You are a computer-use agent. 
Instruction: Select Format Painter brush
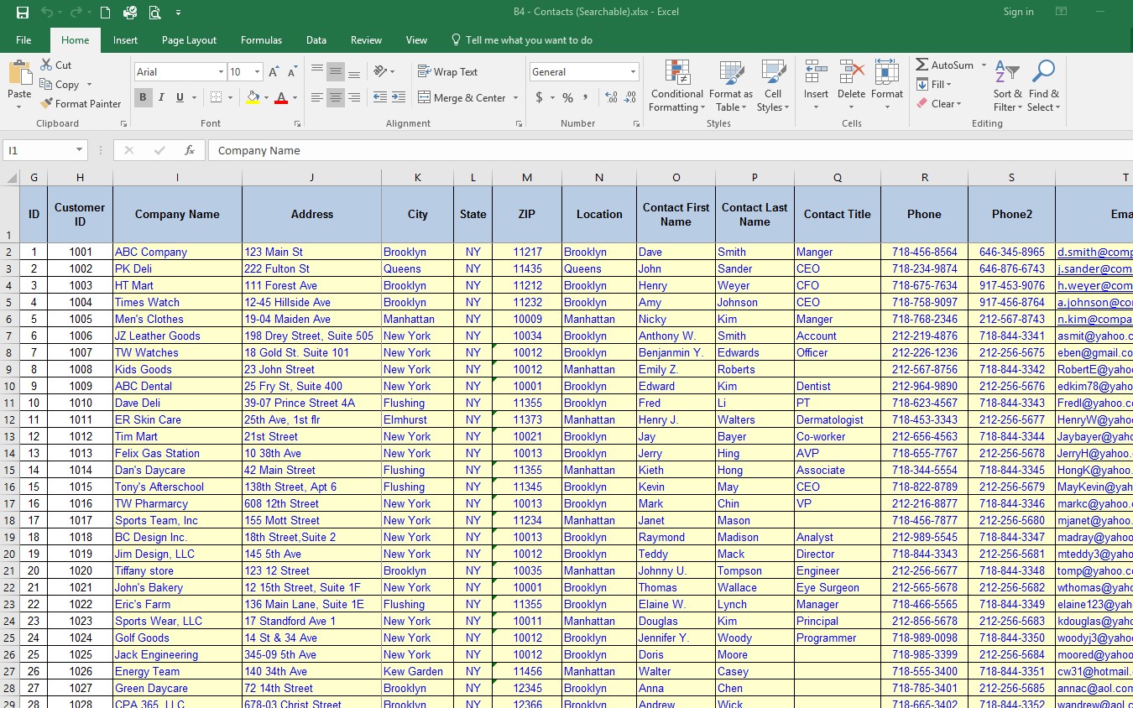(x=81, y=104)
